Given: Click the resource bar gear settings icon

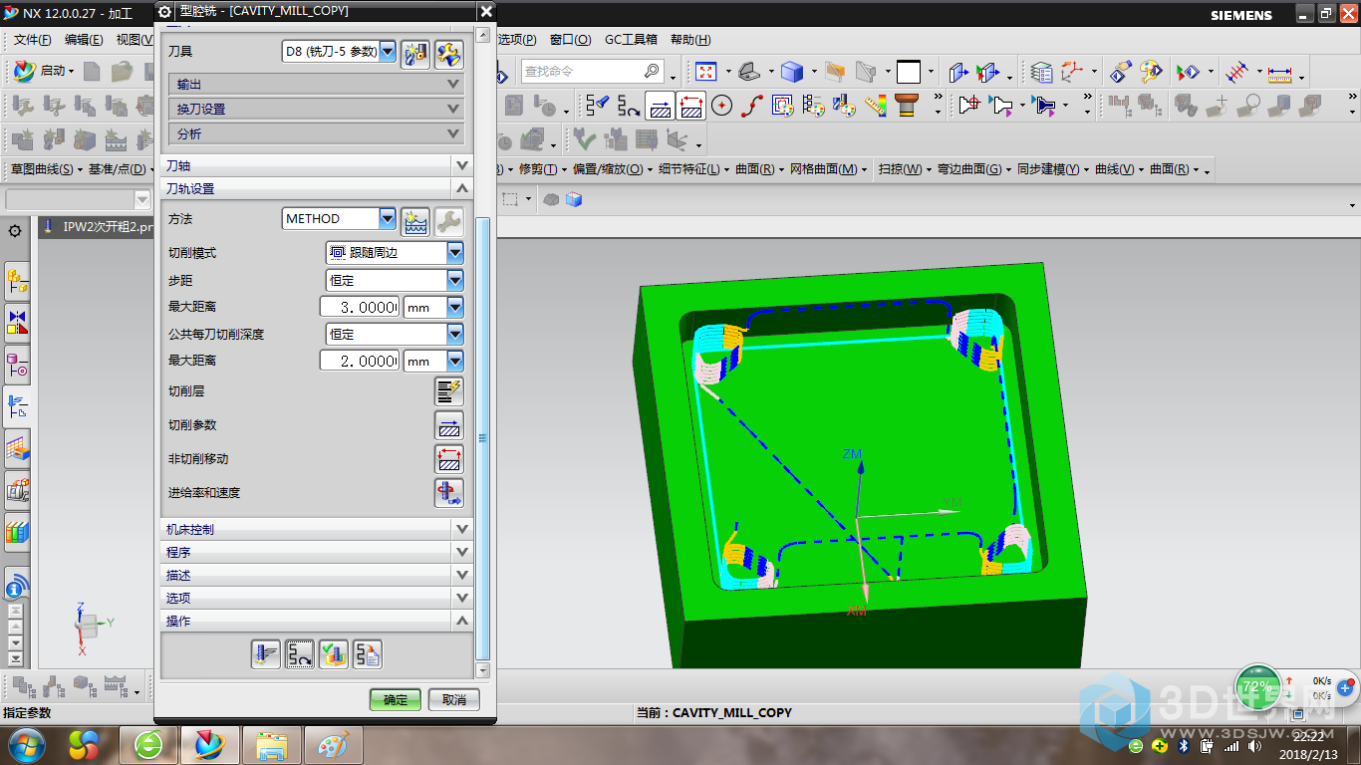Looking at the screenshot, I should point(15,231).
